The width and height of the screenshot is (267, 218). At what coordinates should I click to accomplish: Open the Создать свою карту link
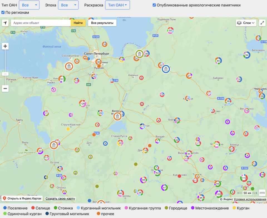(60, 199)
